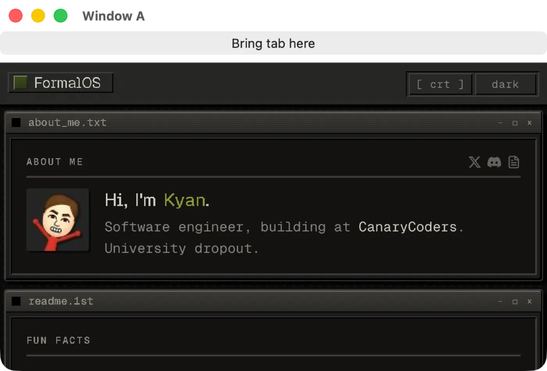
Task: Minimize the readme.1st panel
Action: (x=500, y=301)
